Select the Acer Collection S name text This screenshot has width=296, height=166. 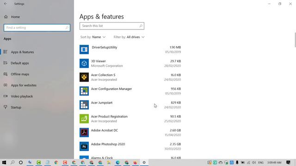pyautogui.click(x=103, y=75)
